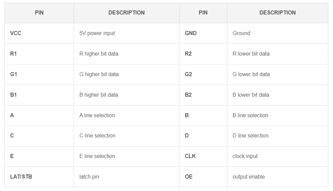Click the CLK pin label
The image size is (333, 191).
click(190, 156)
